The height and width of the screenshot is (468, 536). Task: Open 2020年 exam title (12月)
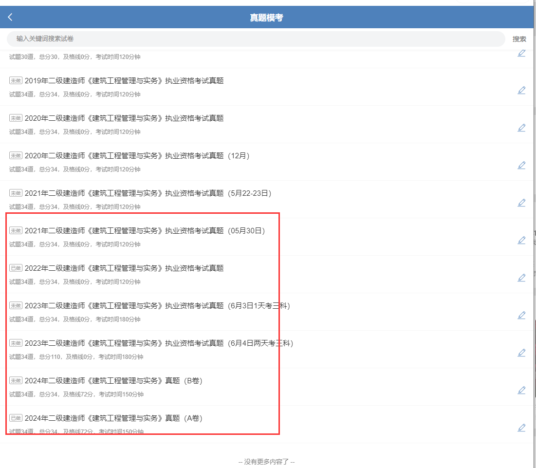pyautogui.click(x=137, y=156)
